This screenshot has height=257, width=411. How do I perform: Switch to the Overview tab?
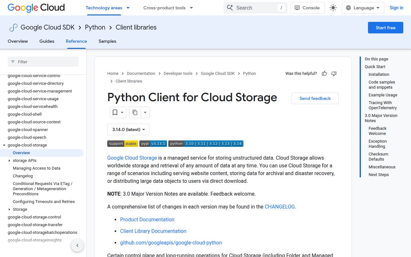(18, 41)
